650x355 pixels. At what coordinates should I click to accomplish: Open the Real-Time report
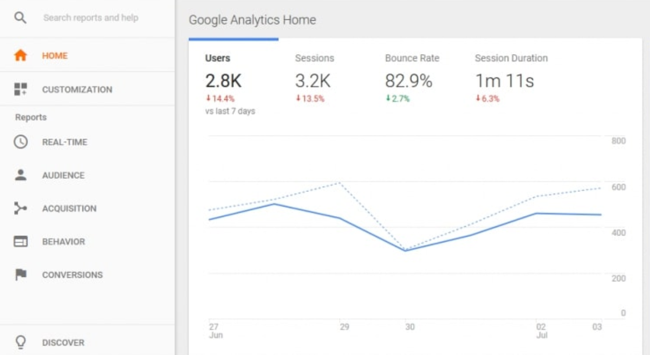(x=64, y=142)
